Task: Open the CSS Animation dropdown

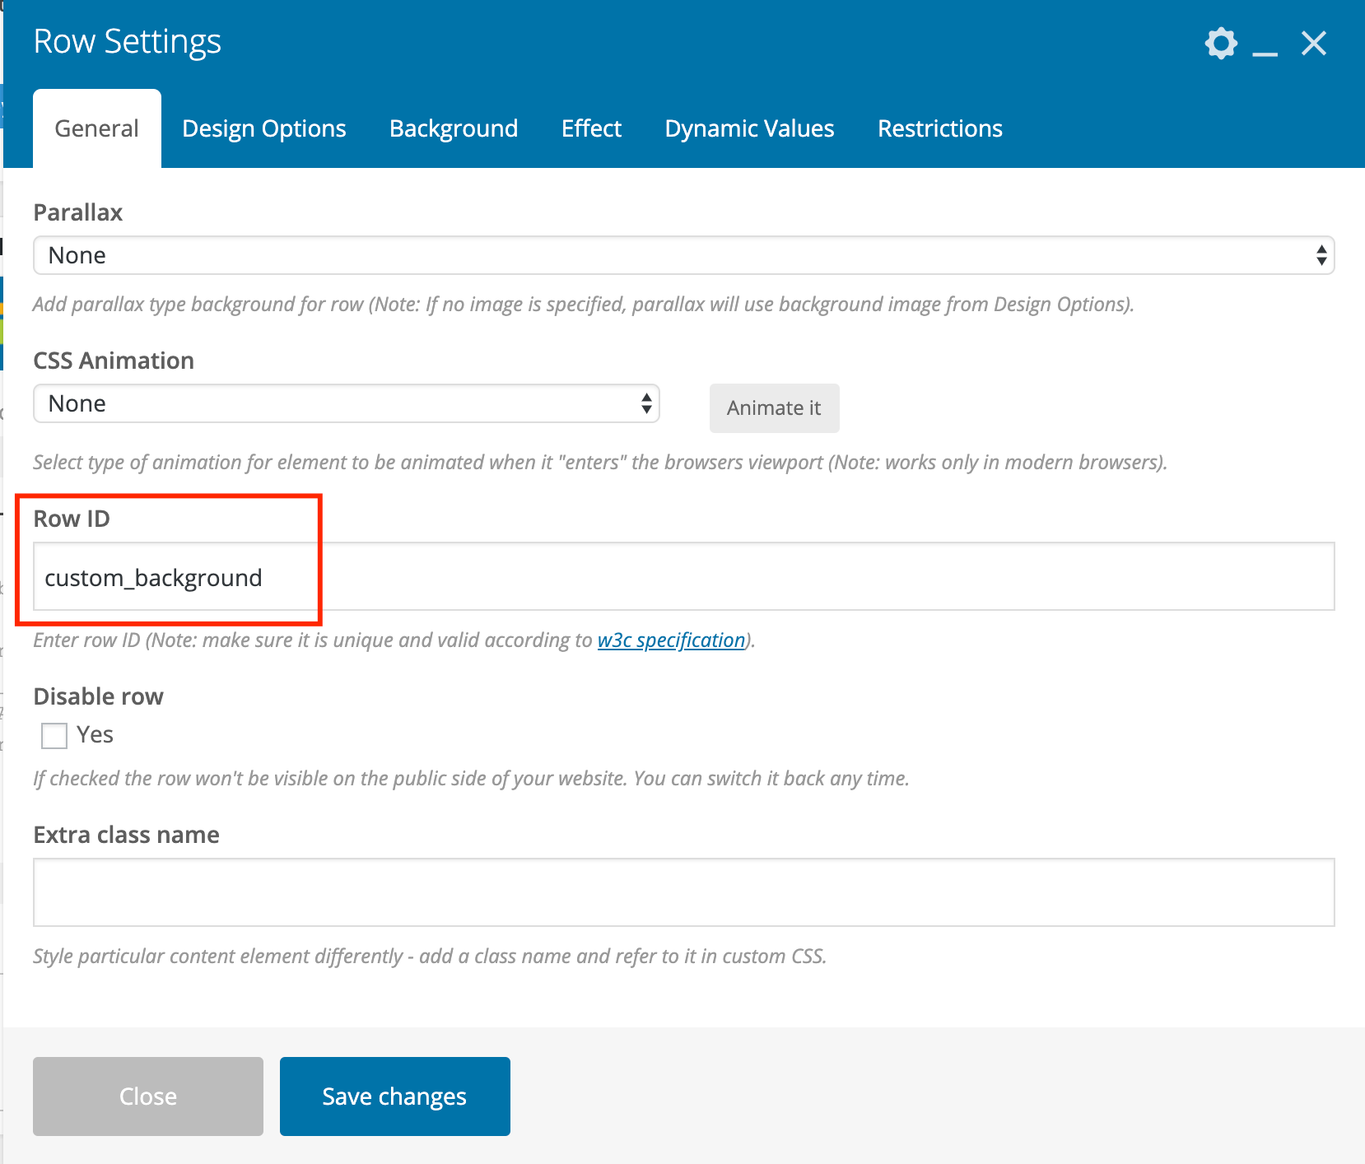Action: tap(346, 403)
